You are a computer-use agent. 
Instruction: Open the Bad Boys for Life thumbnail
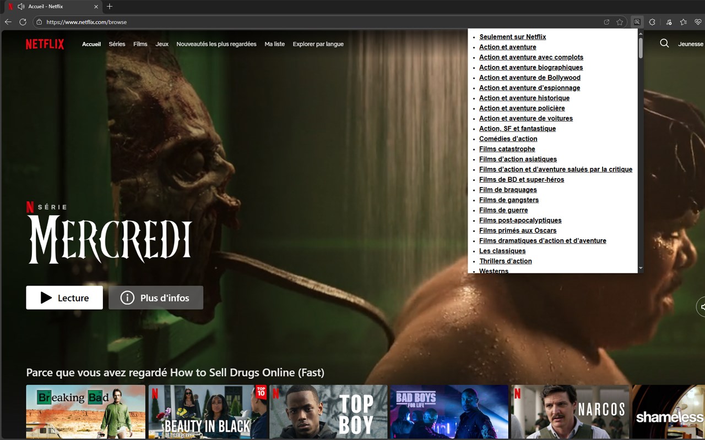point(449,411)
